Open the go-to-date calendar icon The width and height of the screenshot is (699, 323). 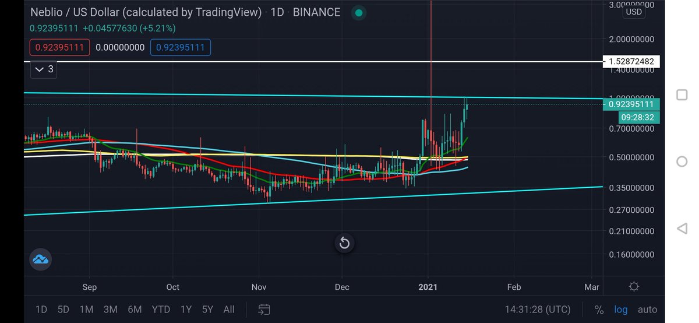click(x=264, y=310)
